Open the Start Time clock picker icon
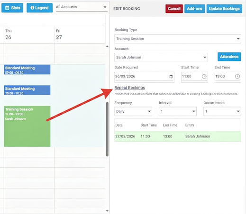This screenshot has width=246, height=214. [x=204, y=77]
